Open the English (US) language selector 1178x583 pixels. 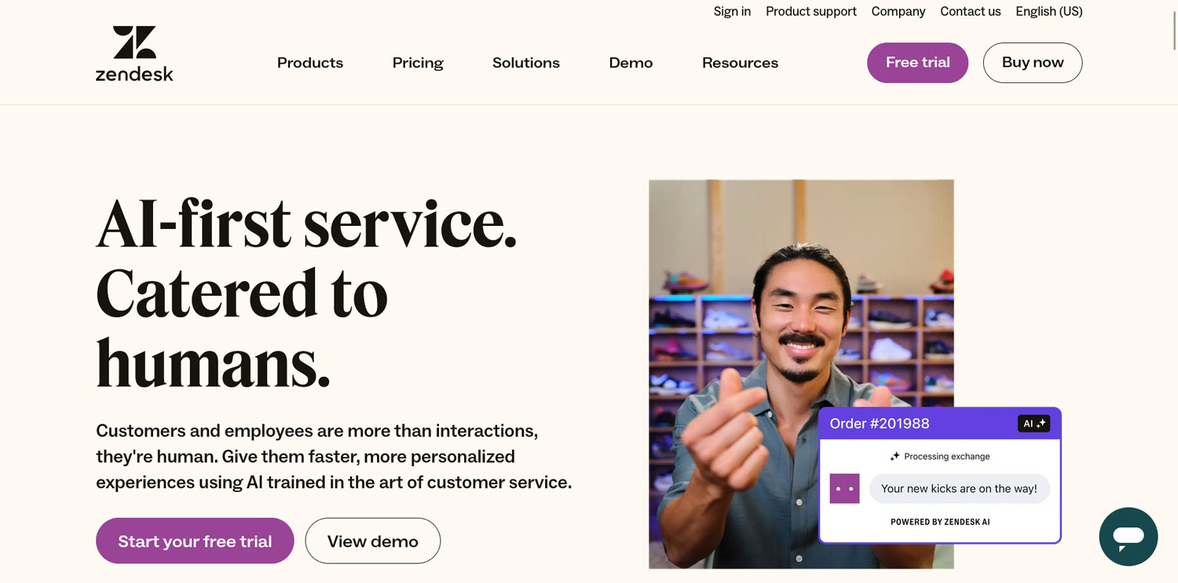point(1049,11)
